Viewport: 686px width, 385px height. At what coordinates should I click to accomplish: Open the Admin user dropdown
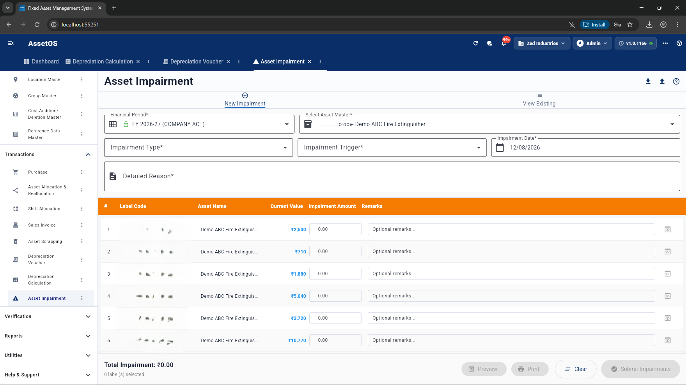point(592,43)
